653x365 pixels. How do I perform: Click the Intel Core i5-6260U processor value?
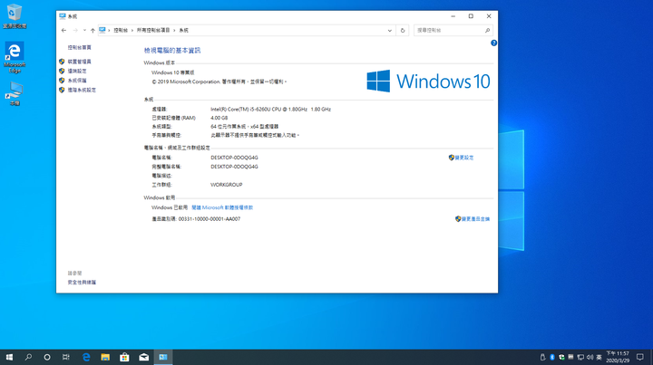270,110
